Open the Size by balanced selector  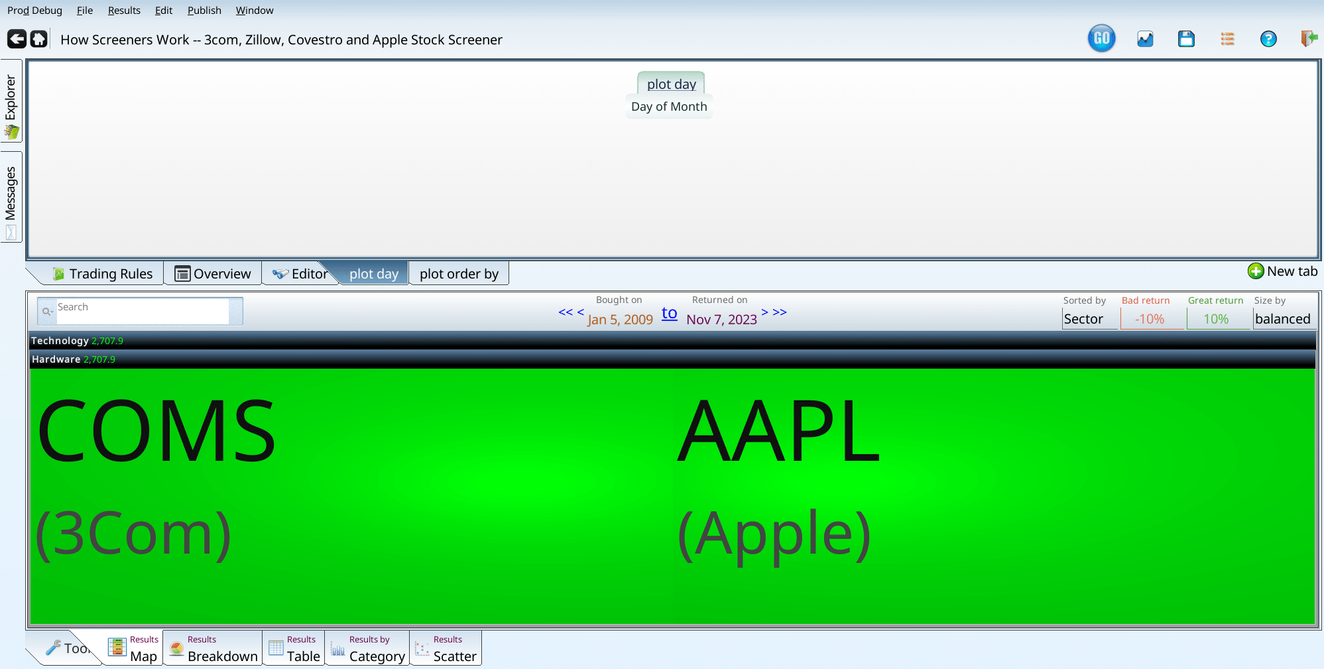1282,319
